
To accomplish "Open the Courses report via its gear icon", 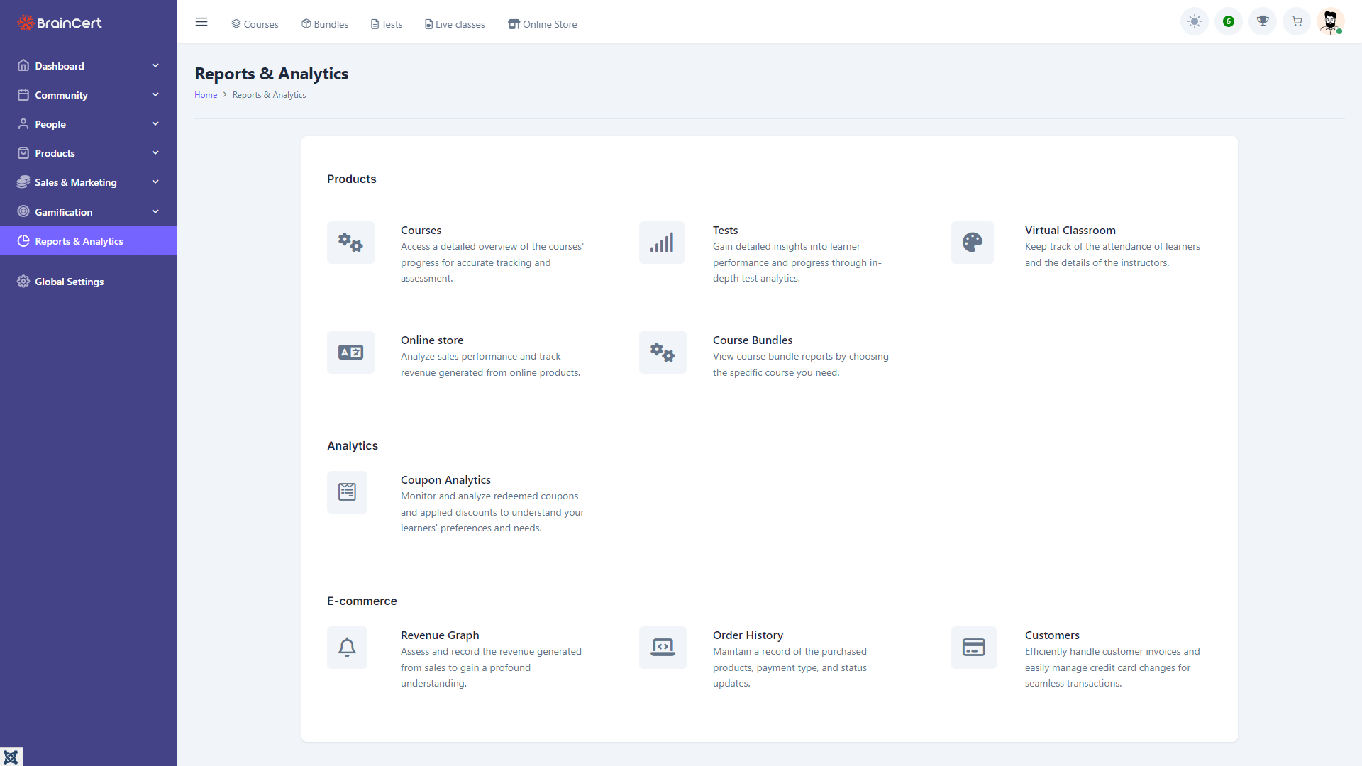I will coord(350,242).
